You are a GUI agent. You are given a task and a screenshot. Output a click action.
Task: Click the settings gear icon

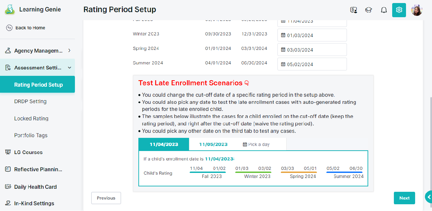399,10
